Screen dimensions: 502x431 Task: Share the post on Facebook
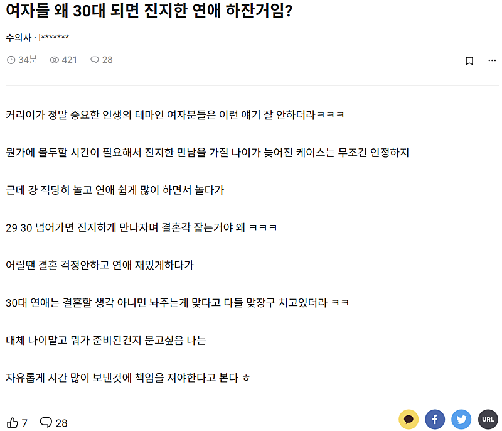[x=435, y=419]
